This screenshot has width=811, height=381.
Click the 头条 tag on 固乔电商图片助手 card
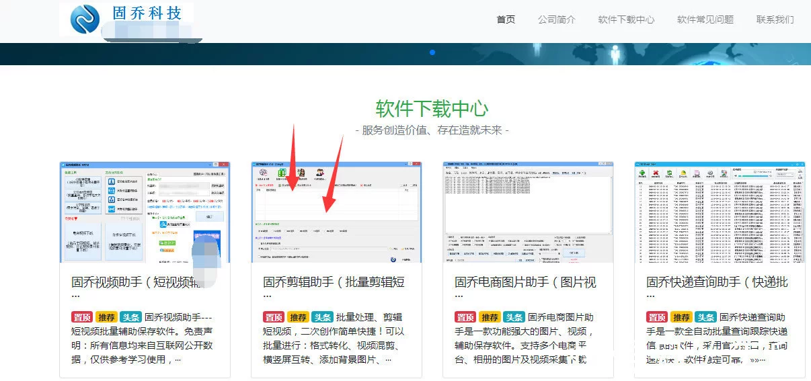(x=514, y=317)
